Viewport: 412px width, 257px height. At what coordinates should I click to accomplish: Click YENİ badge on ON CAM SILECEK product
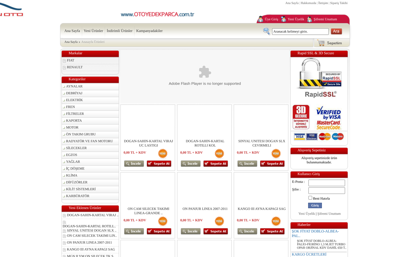click(x=163, y=221)
